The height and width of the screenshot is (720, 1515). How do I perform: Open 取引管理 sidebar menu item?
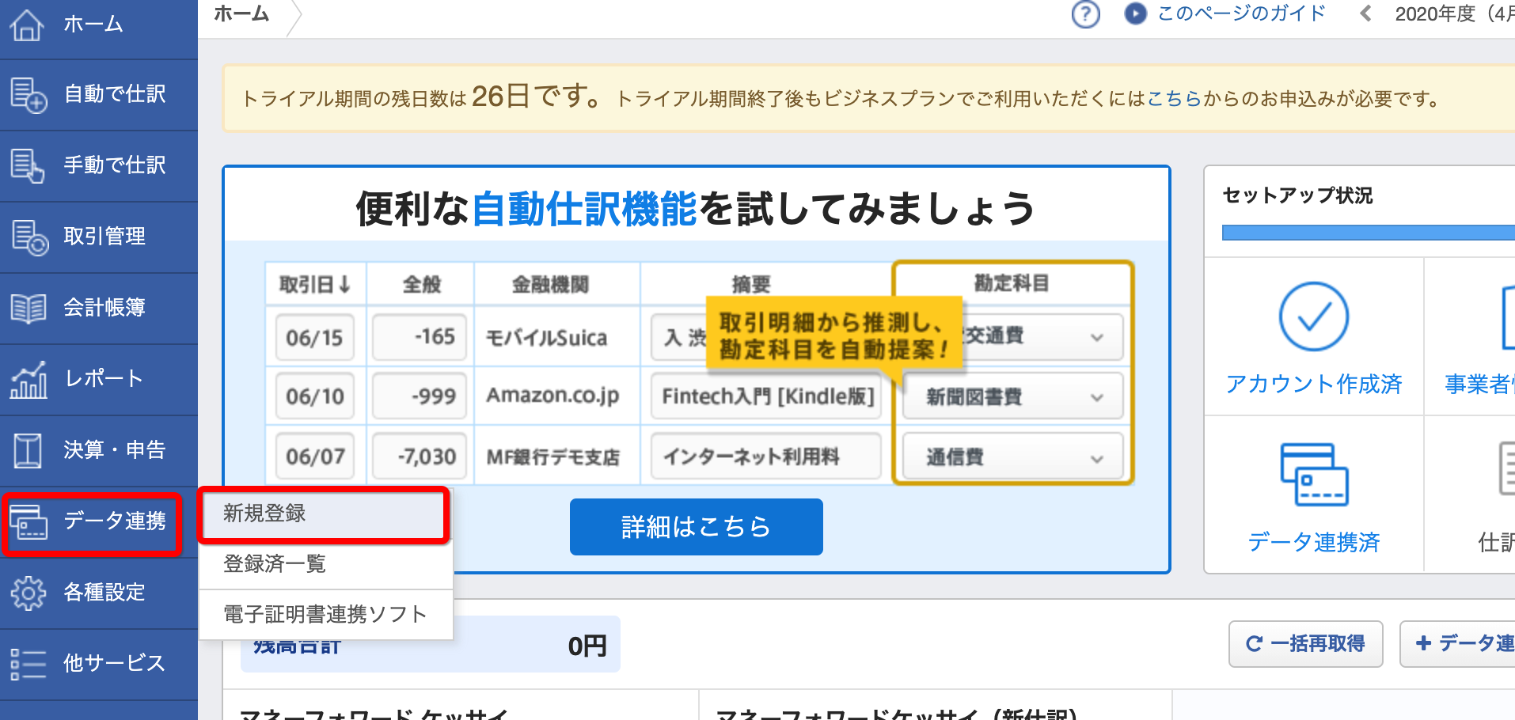click(99, 237)
